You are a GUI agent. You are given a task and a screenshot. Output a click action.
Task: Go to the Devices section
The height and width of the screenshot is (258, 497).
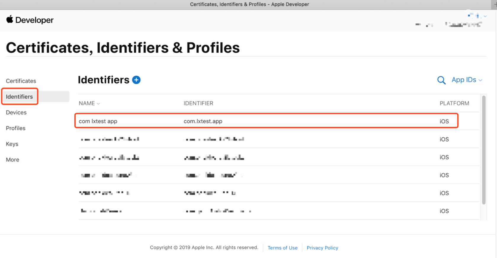pos(16,112)
